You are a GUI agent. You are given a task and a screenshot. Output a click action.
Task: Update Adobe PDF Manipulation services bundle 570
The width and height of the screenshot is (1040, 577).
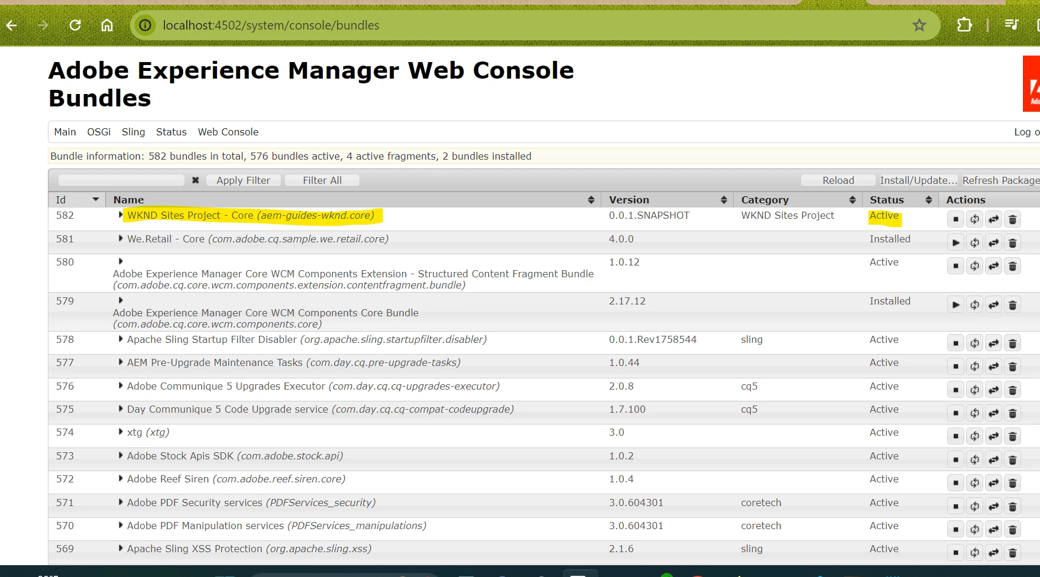(993, 529)
